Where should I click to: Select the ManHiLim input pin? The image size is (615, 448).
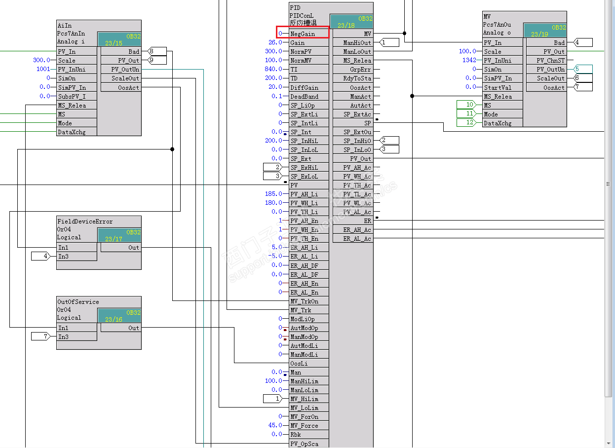pos(308,381)
